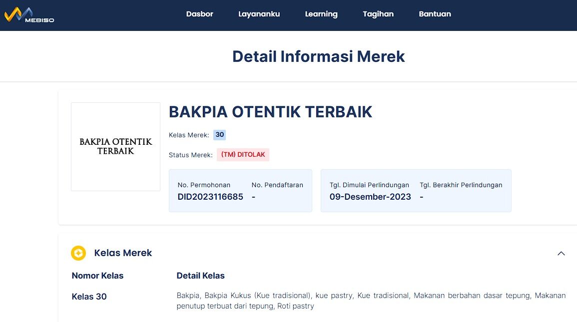Click the No. Permohonan label

click(204, 185)
